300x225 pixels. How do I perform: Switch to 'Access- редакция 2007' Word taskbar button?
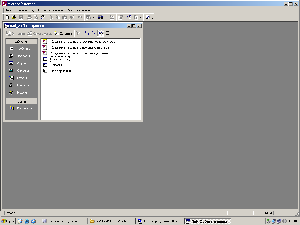click(160, 221)
